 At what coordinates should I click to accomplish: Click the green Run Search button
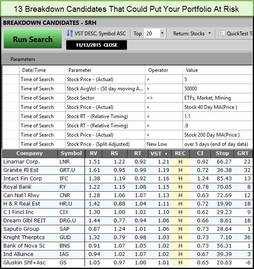tap(33, 39)
